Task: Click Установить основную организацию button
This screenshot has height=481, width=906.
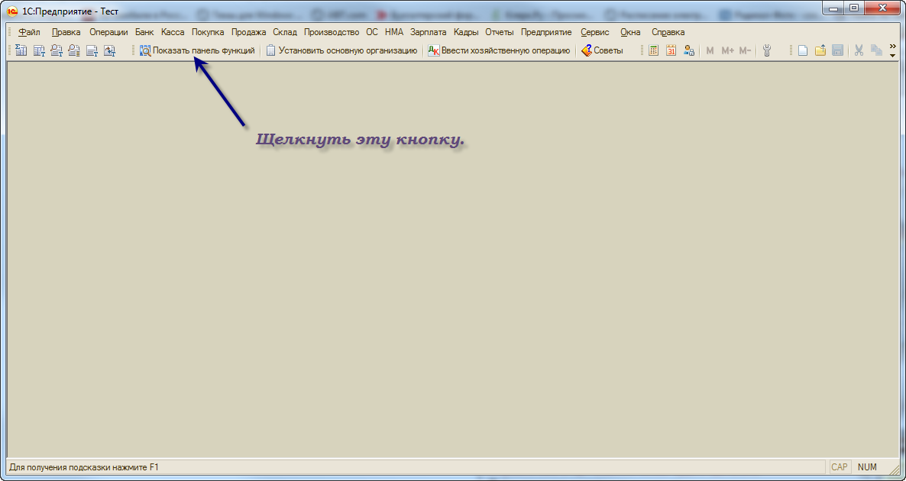Action: click(x=341, y=50)
